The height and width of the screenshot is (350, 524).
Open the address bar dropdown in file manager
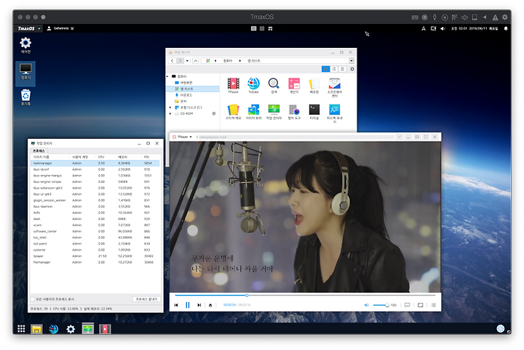tap(352, 61)
